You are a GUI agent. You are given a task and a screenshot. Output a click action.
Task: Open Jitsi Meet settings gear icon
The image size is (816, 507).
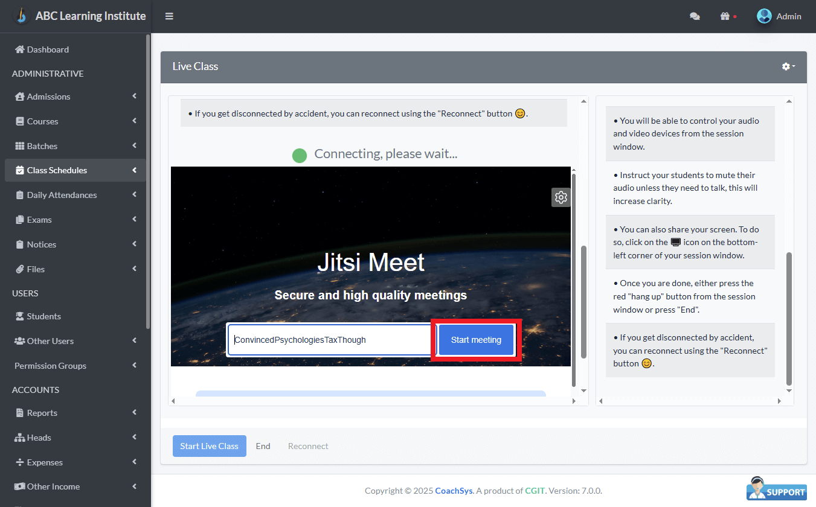click(561, 197)
